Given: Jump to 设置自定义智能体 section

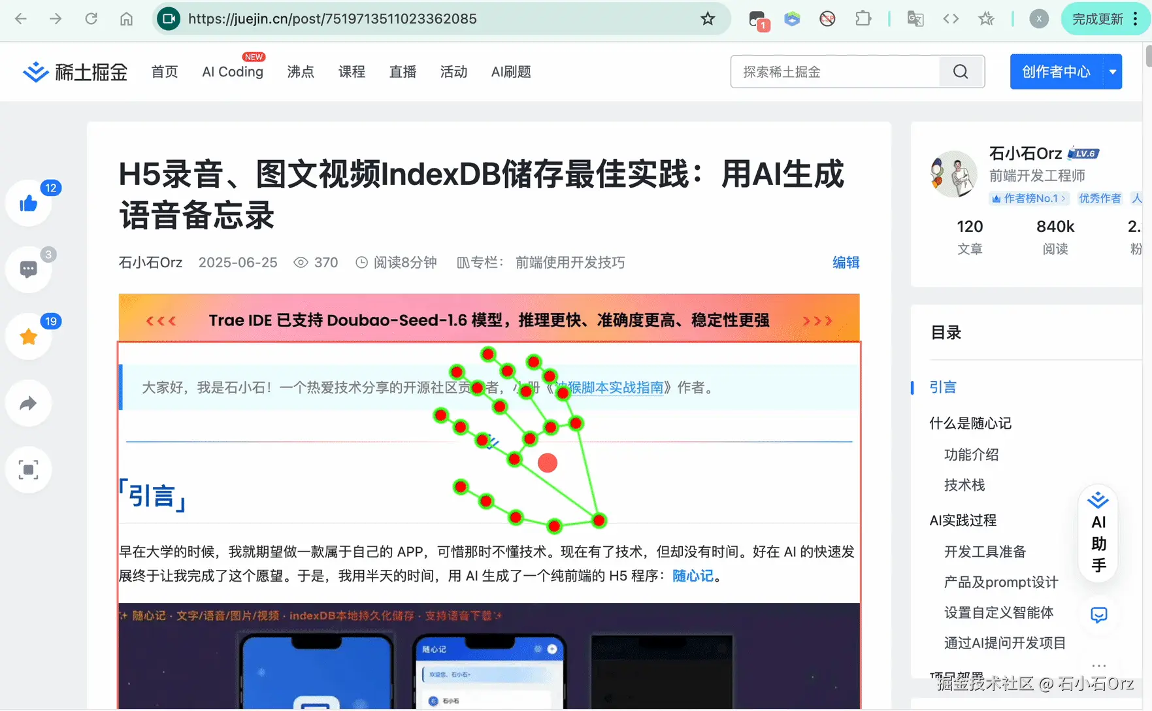Looking at the screenshot, I should click(x=998, y=612).
